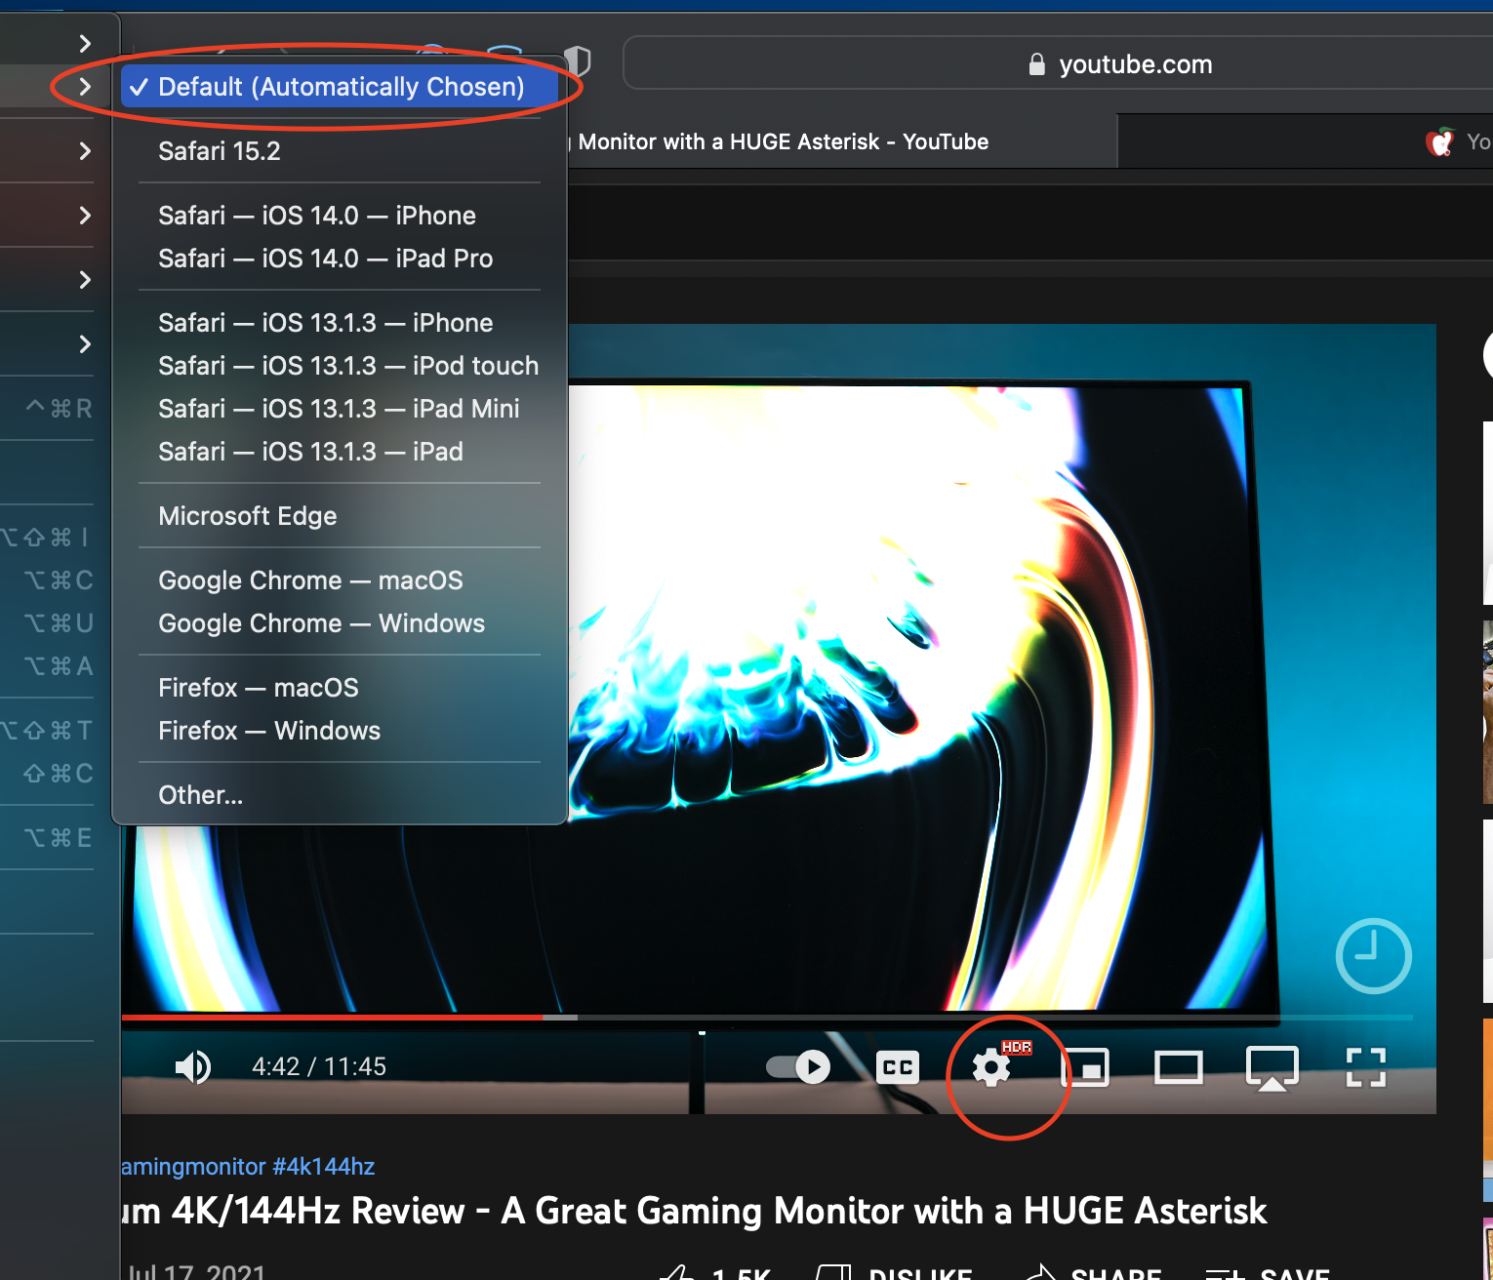This screenshot has width=1493, height=1280.
Task: Expand the sixth Develop submenu chevron
Action: [85, 344]
